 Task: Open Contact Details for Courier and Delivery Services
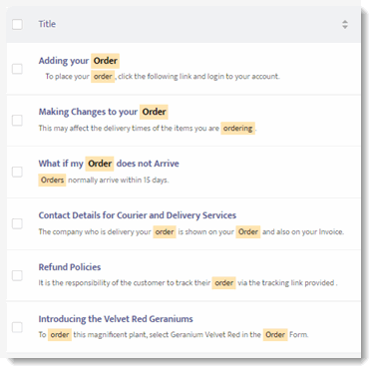coord(138,215)
